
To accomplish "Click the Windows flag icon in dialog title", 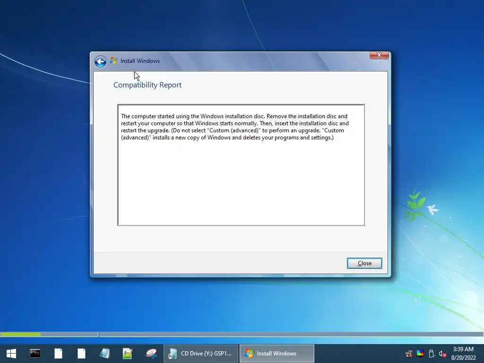I will click(113, 61).
